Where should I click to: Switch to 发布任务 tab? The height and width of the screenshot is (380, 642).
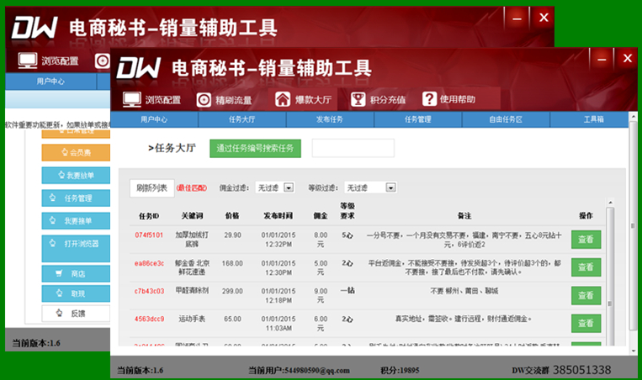click(x=330, y=119)
